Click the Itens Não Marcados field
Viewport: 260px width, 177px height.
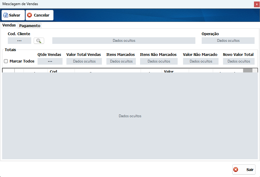(159, 61)
